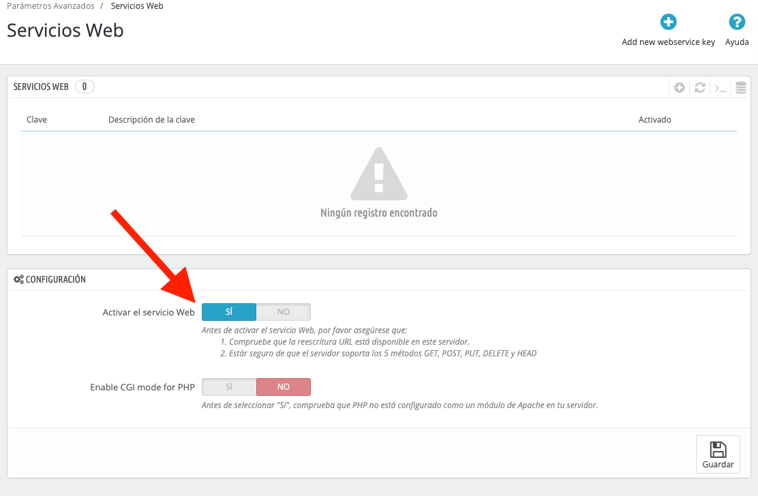Image resolution: width=758 pixels, height=496 pixels.
Task: Show the SQL query terminal icon
Action: [721, 88]
